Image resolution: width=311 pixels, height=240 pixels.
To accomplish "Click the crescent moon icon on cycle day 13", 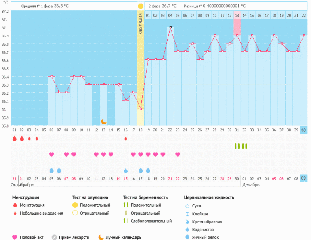I will pos(103,121).
